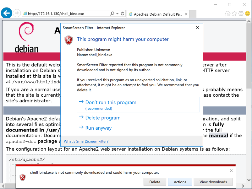Screen dimensions: 252x189
Task: Click the browser Forward arrow button
Action: point(17,13)
